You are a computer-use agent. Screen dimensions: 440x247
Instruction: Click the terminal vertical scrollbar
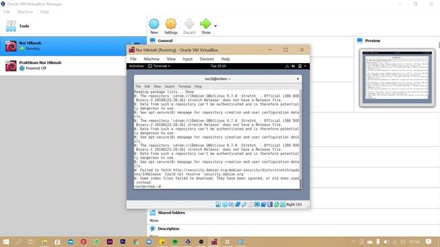300,139
